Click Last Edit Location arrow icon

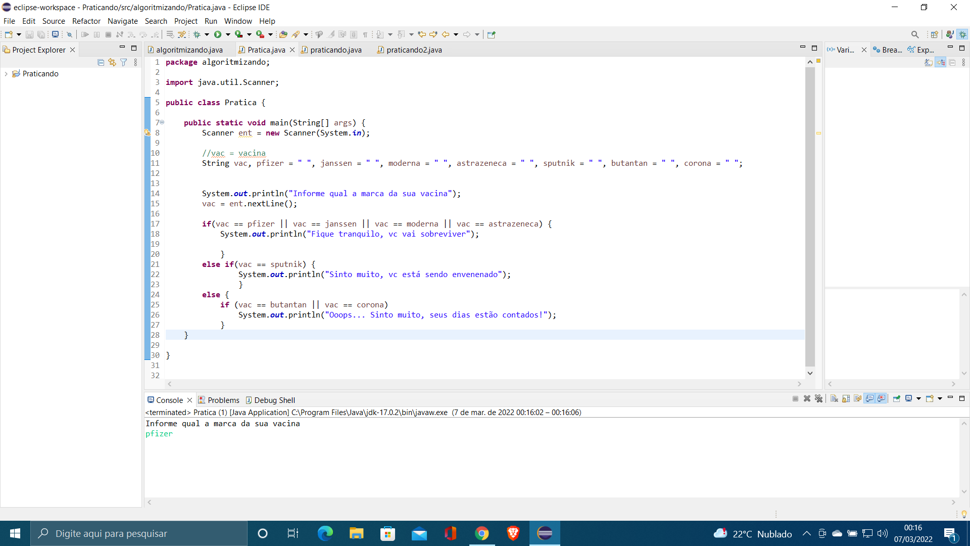[x=421, y=34]
